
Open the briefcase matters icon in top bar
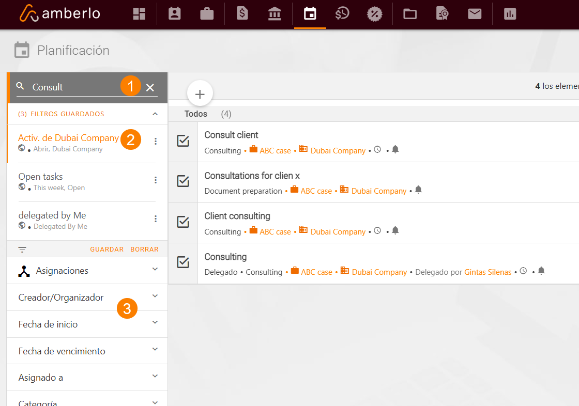coord(207,14)
